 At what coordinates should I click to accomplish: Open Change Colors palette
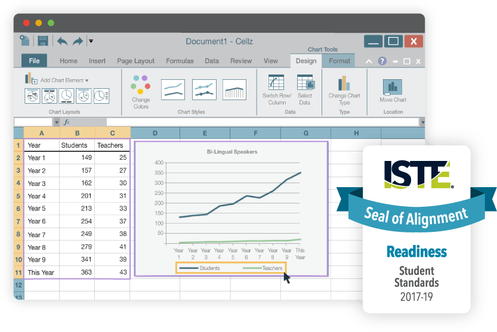(141, 92)
